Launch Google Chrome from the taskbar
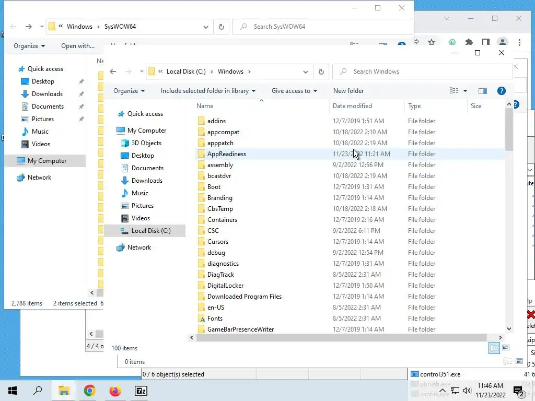Viewport: 535px width, 401px height. coord(89,391)
